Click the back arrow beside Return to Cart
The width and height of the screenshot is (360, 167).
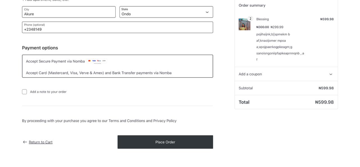[25, 142]
